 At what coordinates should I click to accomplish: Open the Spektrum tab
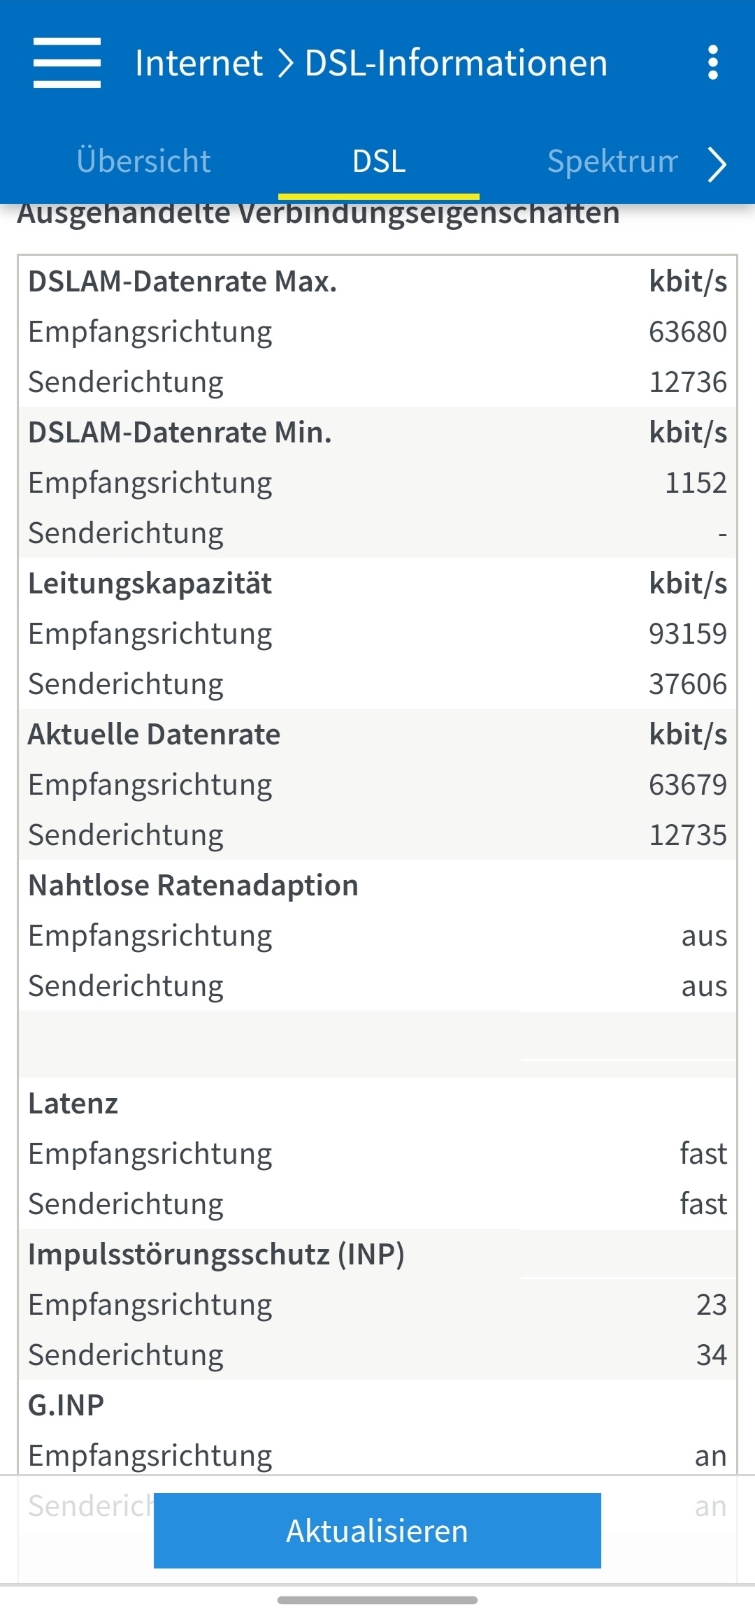pos(612,161)
